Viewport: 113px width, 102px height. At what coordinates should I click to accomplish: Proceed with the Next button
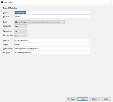(83, 99)
